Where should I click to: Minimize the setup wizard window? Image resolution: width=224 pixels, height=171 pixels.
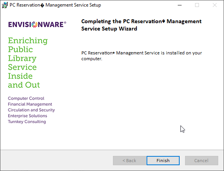(x=180, y=5)
